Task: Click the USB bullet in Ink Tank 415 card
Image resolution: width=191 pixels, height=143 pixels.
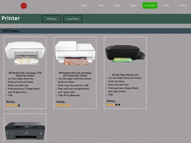Action: (110, 95)
